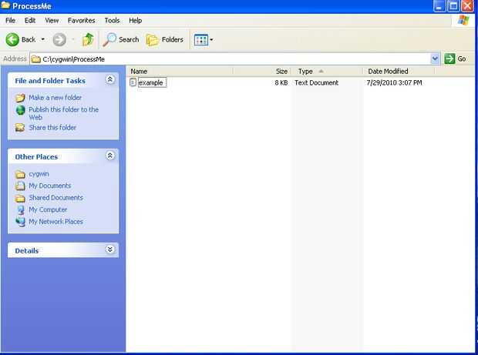
Task: Open the Tools menu
Action: coord(113,20)
